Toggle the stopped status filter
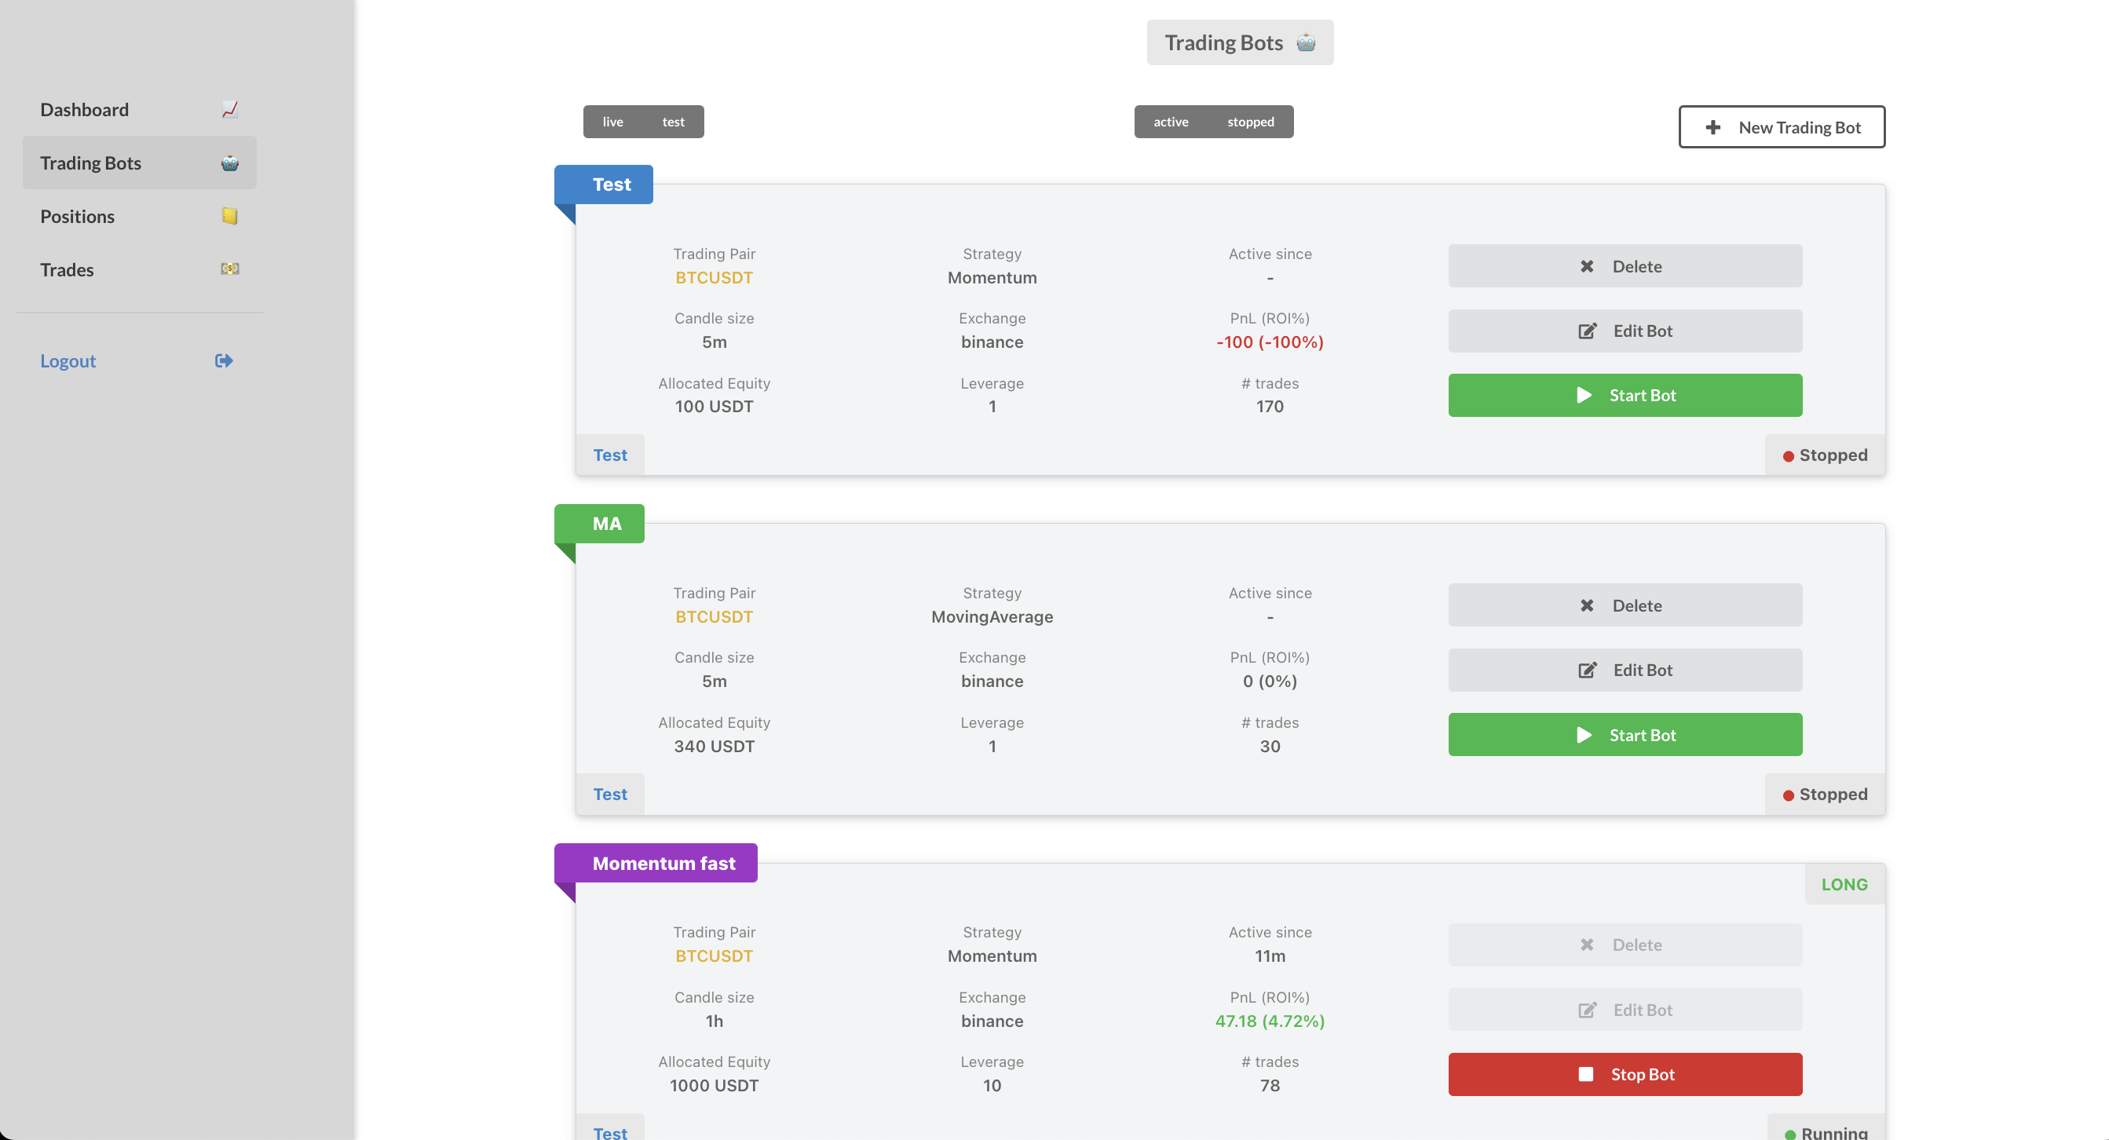This screenshot has width=2109, height=1140. click(1250, 122)
